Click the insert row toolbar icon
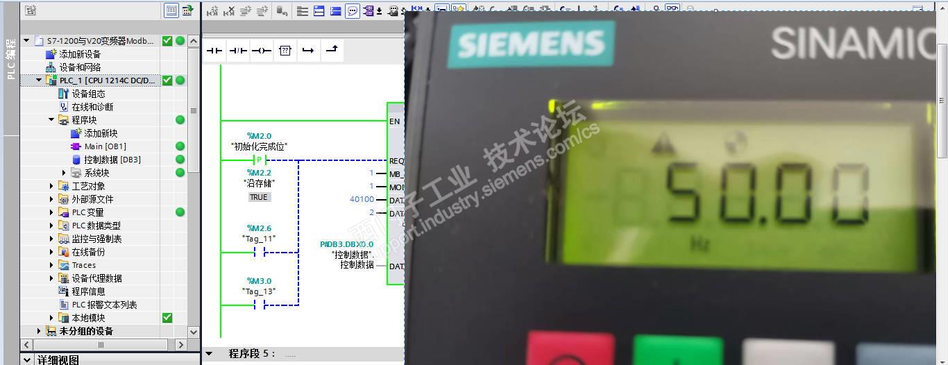 [246, 10]
